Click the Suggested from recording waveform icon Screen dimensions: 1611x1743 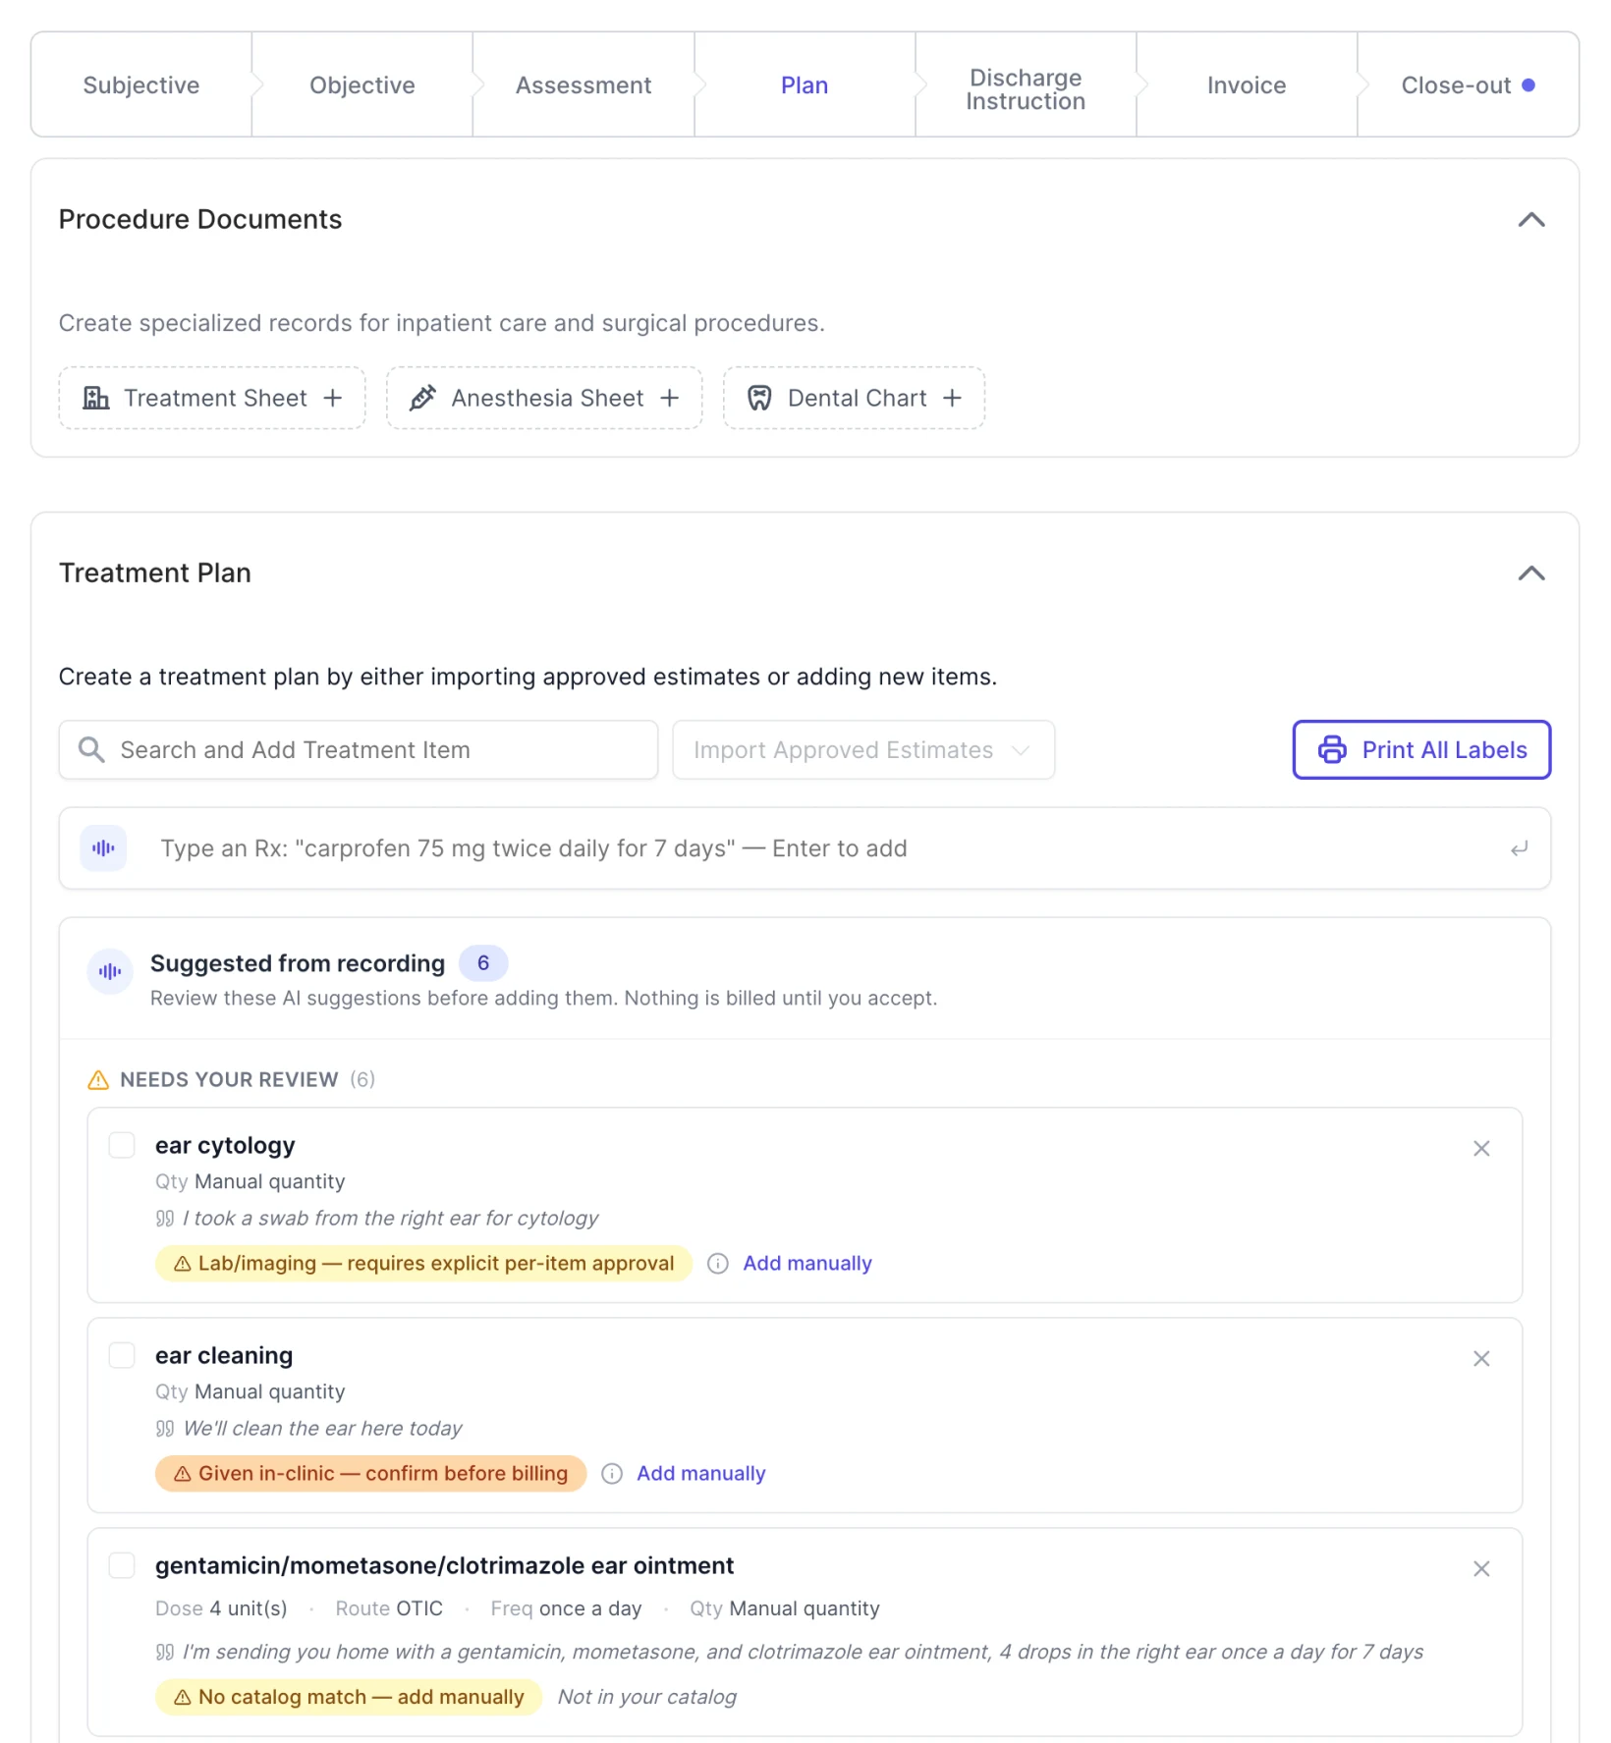[x=110, y=971]
